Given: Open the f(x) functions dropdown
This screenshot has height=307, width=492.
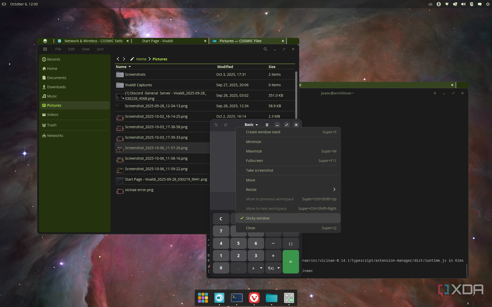Looking at the screenshot, I should [273, 268].
